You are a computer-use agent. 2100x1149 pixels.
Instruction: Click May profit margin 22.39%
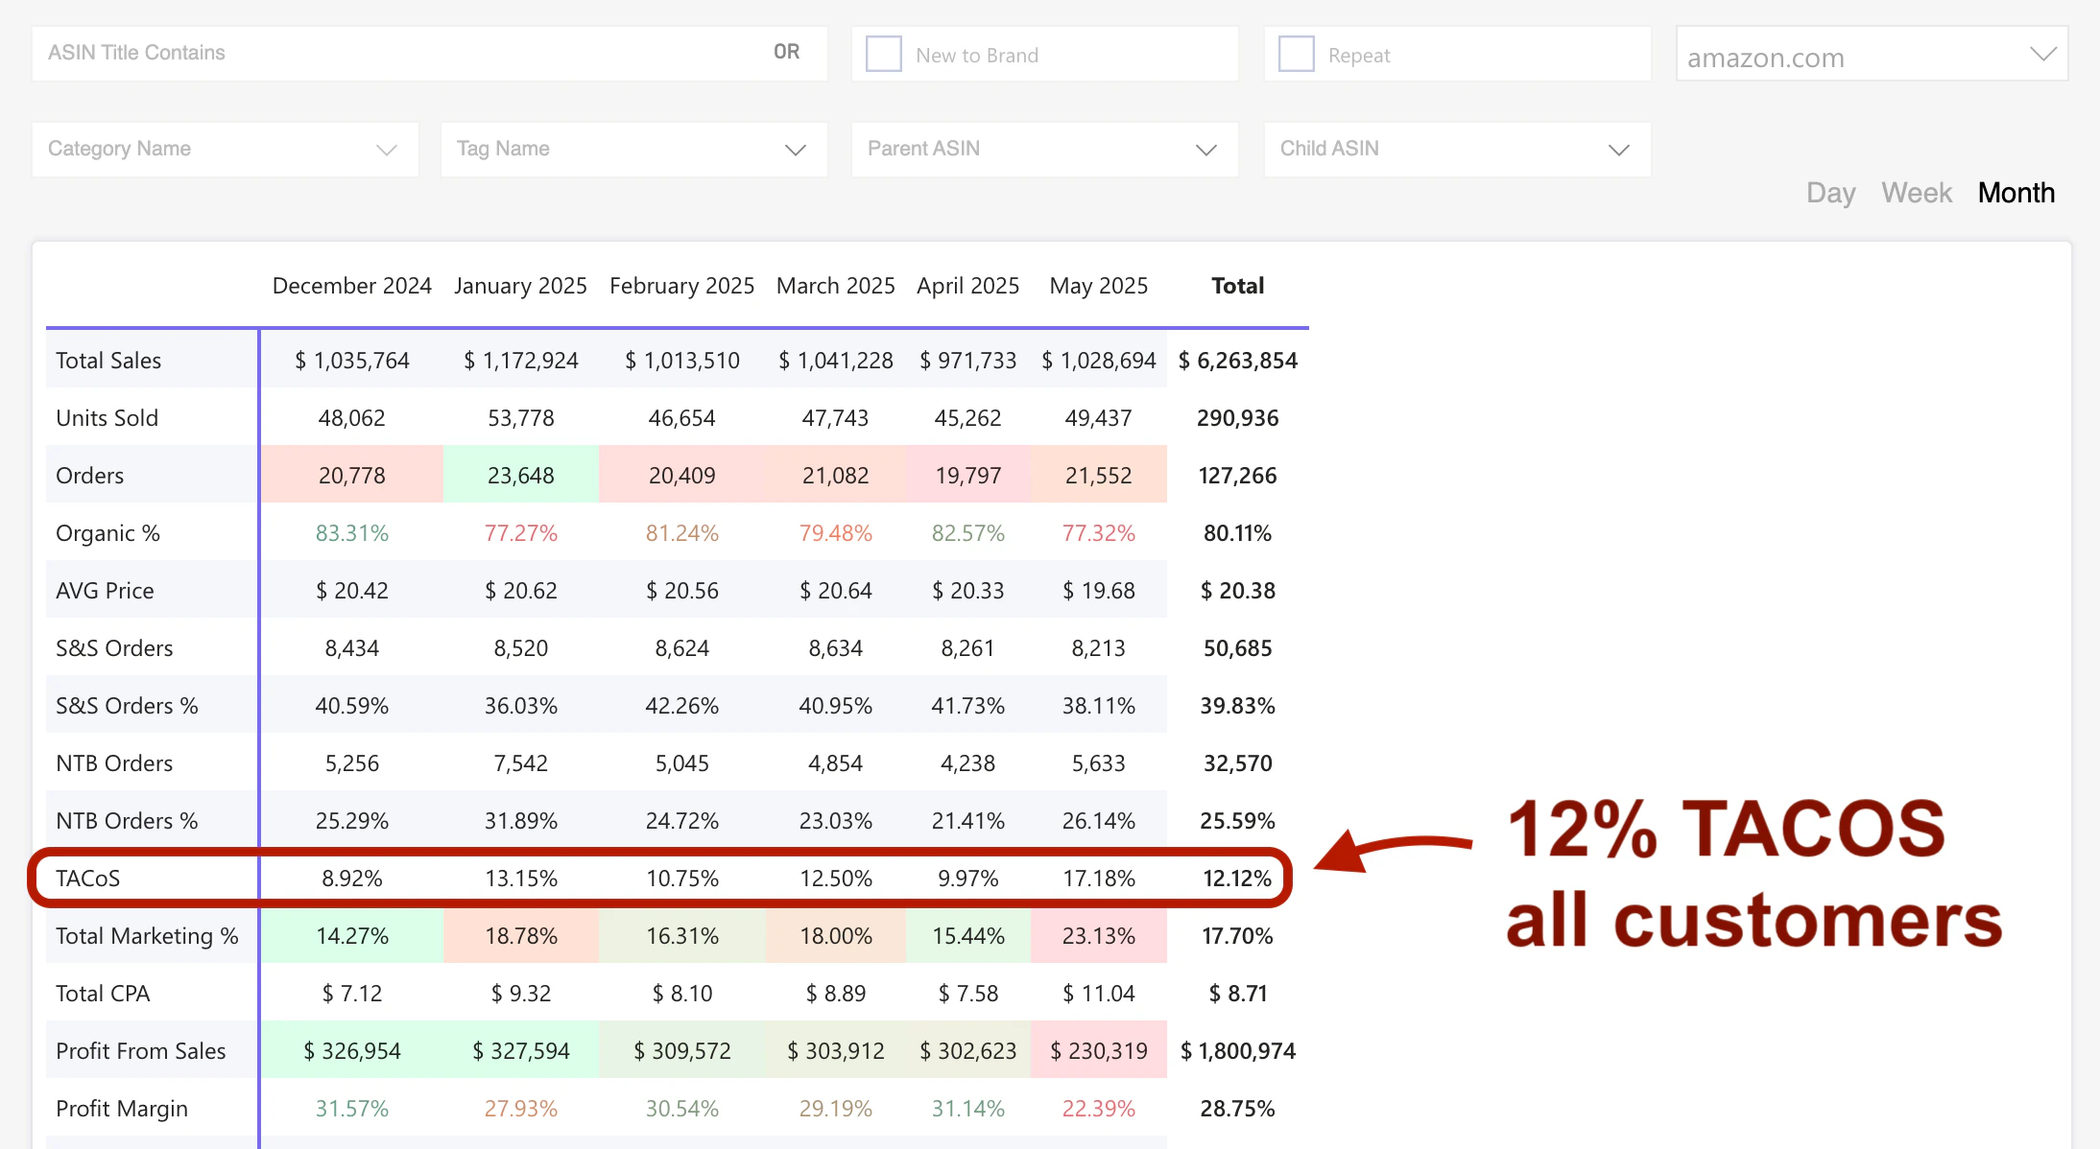coord(1098,1109)
